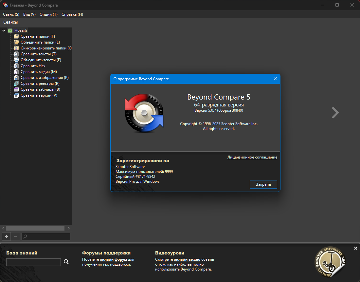Select the Сравнить реестры registry icon
Viewport: 360px width, 282px height.
tap(16, 84)
